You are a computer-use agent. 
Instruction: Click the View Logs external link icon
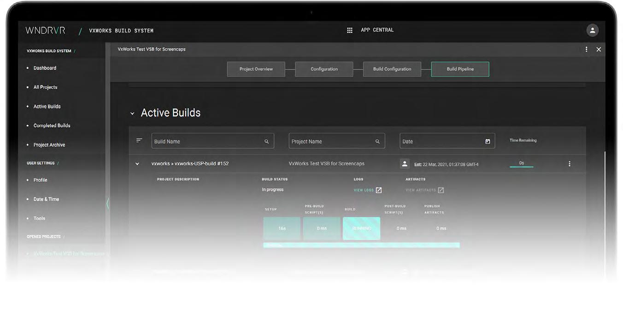click(379, 190)
